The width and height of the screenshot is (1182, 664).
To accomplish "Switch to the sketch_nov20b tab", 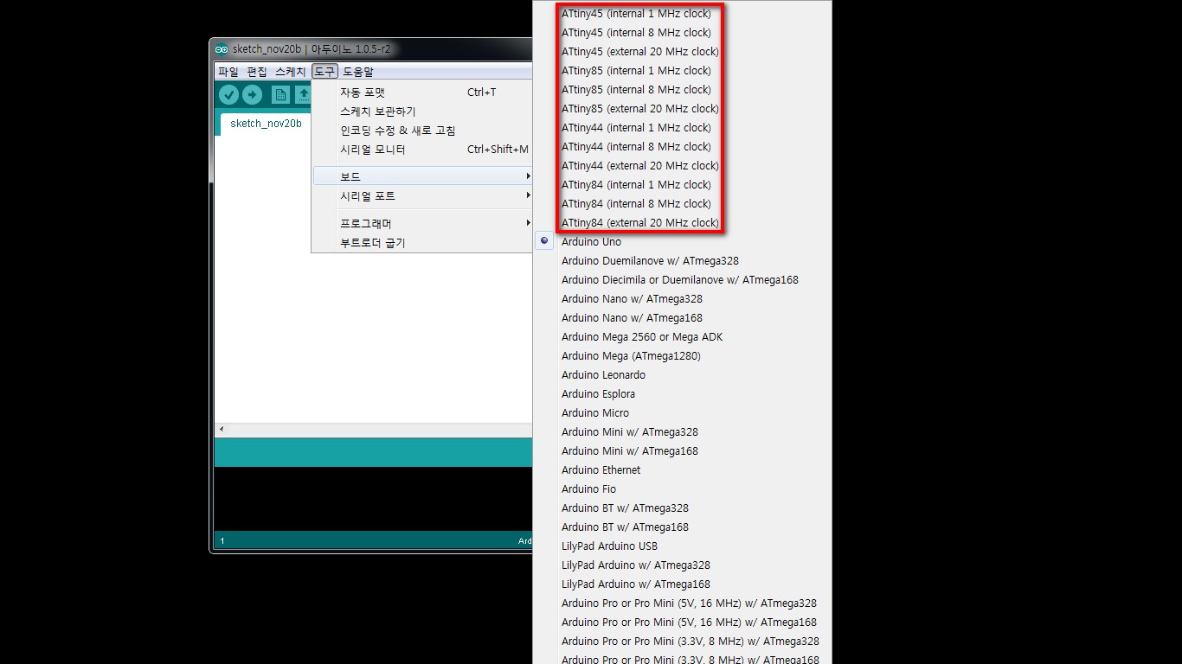I will 266,124.
